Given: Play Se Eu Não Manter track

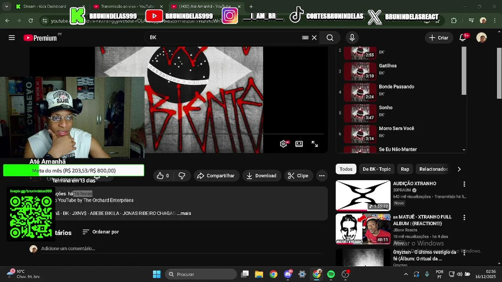Looking at the screenshot, I should [x=400, y=149].
